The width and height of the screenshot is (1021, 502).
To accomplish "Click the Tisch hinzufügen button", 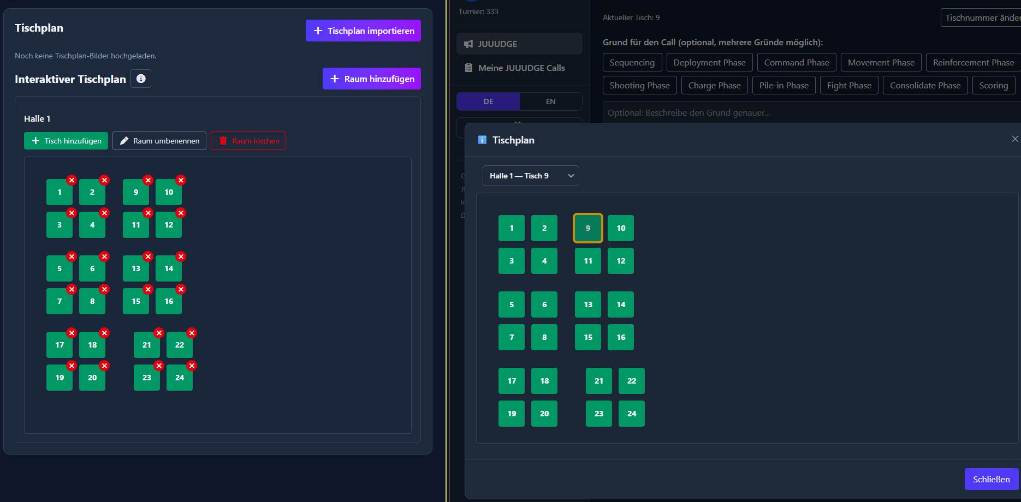I will tap(66, 141).
